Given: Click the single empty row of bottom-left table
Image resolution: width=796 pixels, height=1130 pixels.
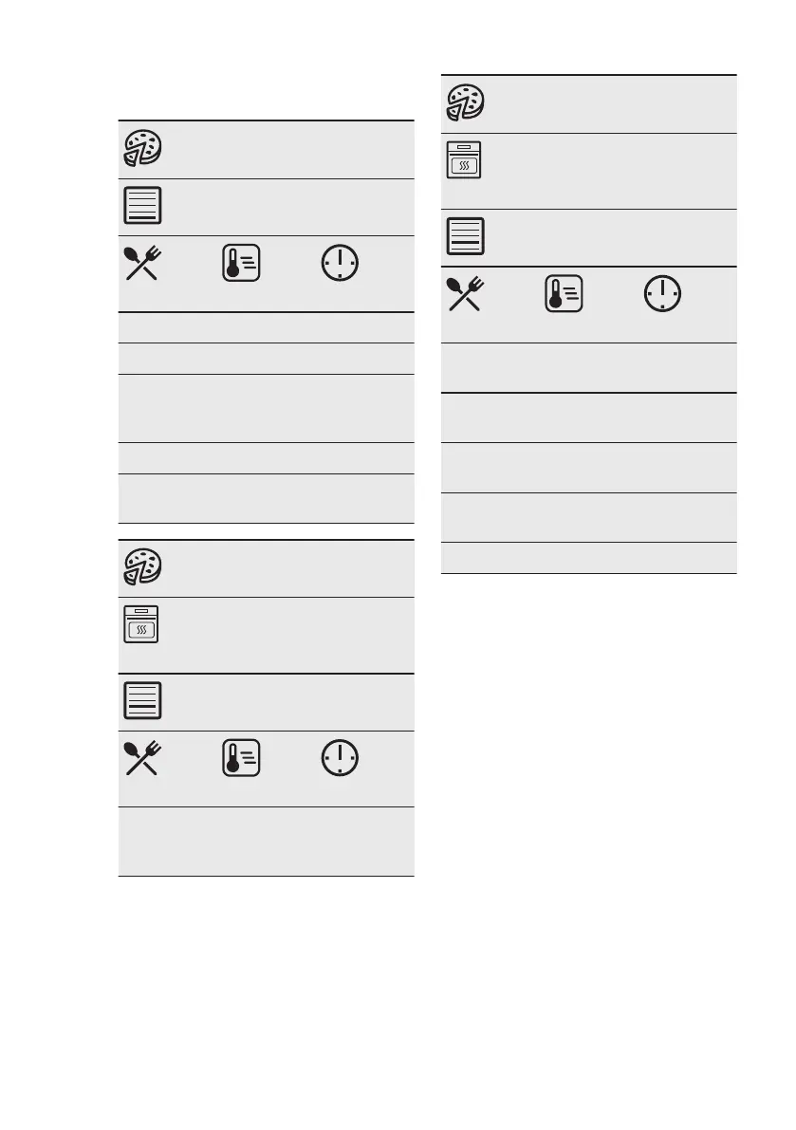Looking at the screenshot, I should 267,842.
